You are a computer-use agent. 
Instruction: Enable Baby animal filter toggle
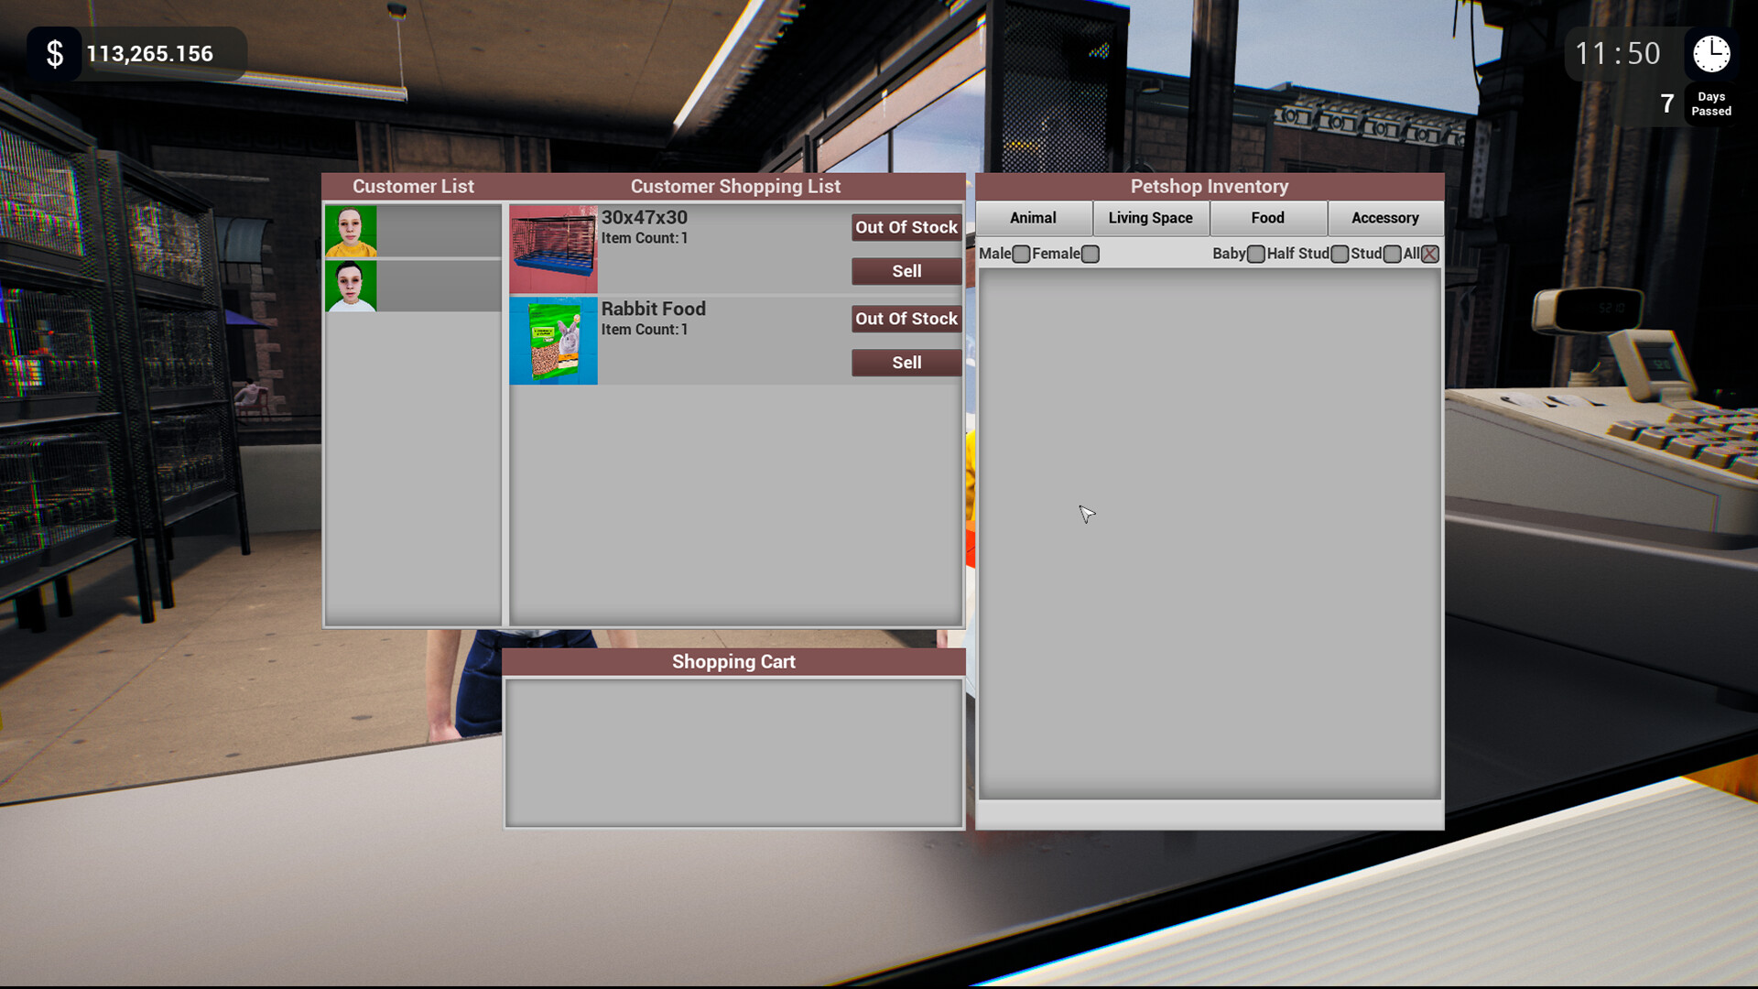(1254, 254)
